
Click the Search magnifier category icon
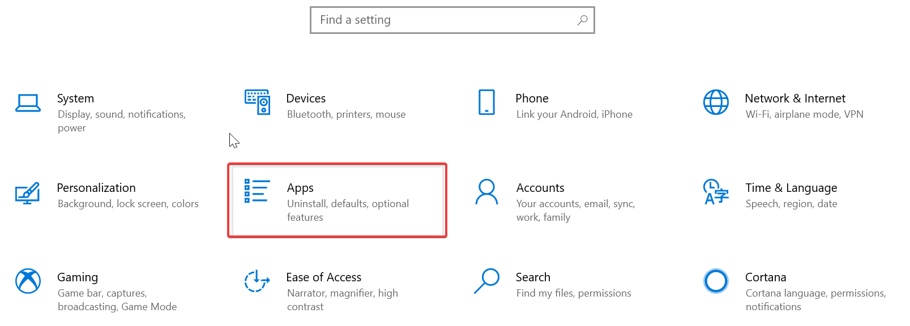pos(486,281)
